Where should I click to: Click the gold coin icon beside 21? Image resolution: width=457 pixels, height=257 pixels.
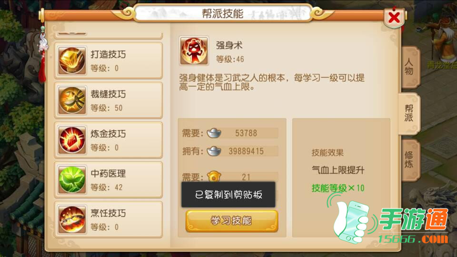(x=214, y=176)
